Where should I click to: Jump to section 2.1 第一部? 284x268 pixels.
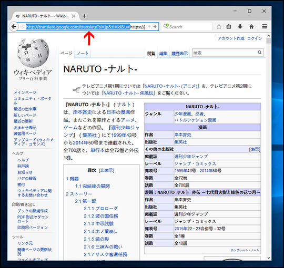click(86, 201)
